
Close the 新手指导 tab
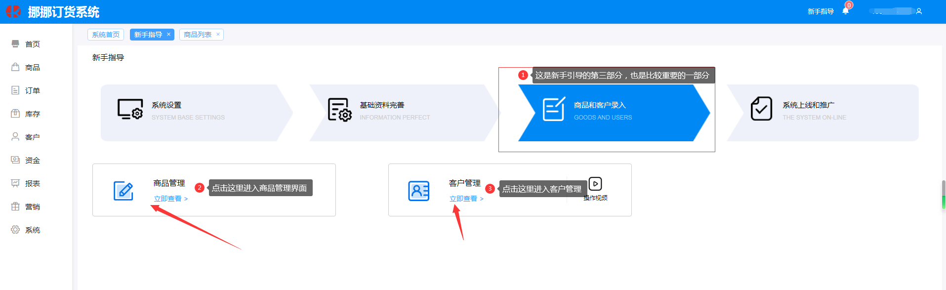tap(168, 35)
